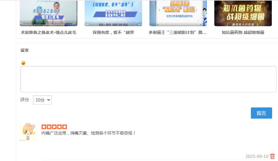Focus the comment text area
The width and height of the screenshot is (278, 161).
click(x=148, y=79)
